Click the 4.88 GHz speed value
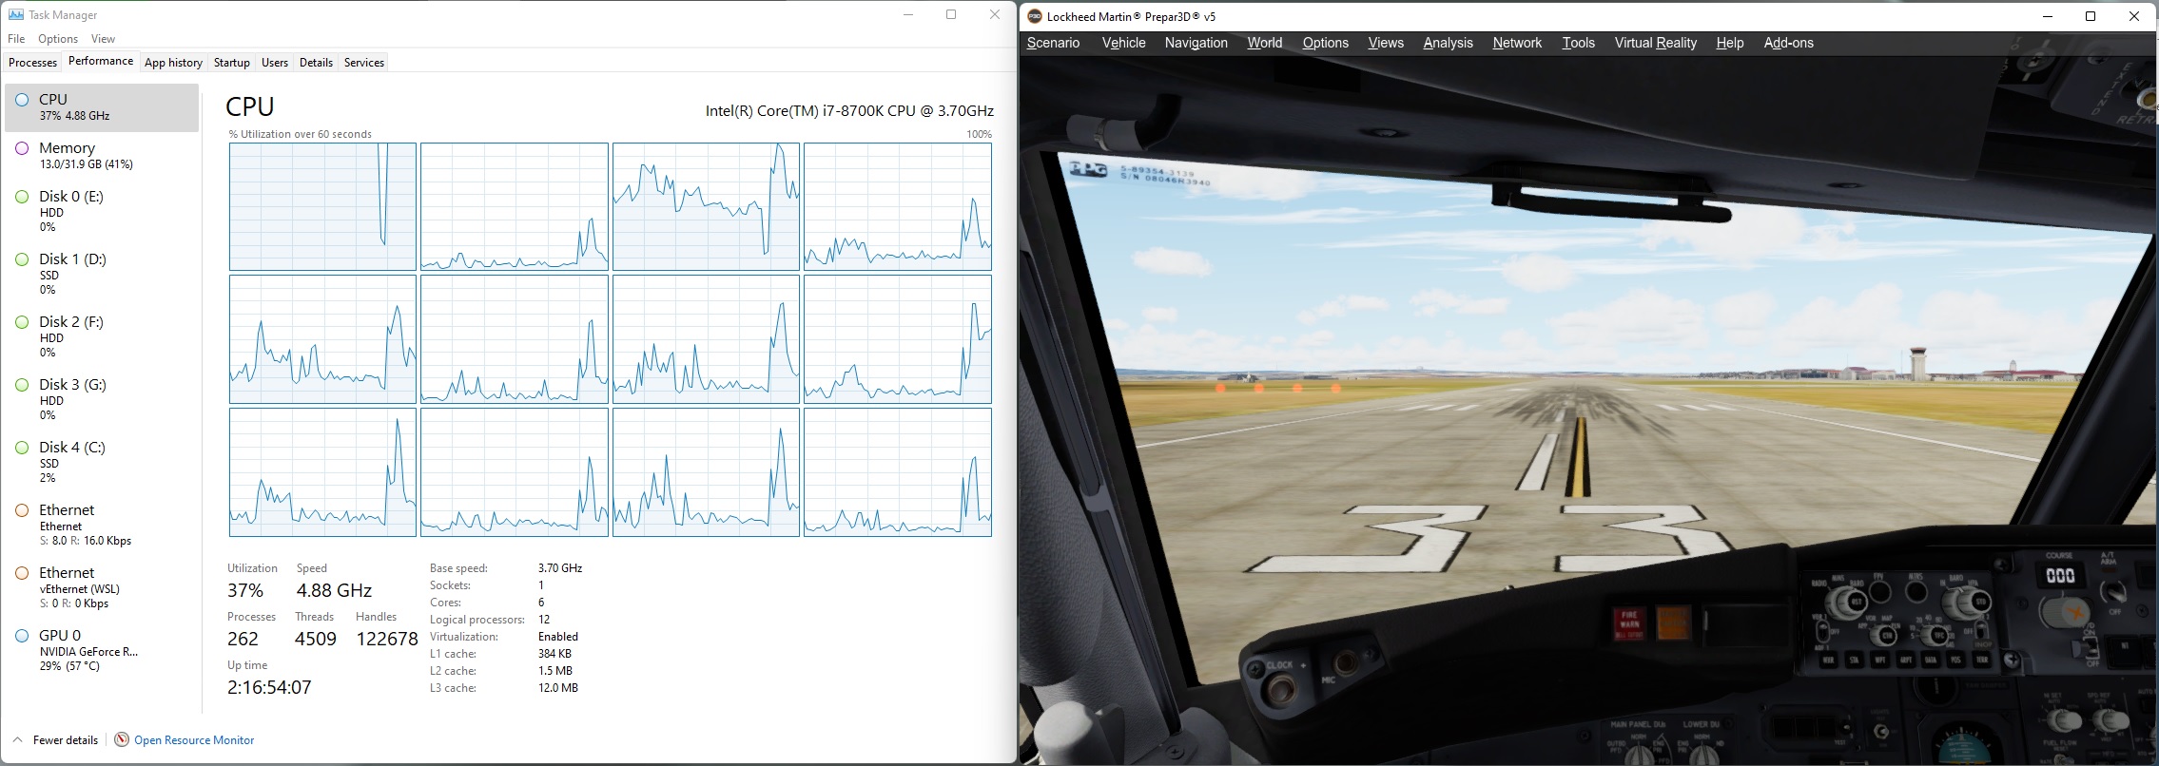Screen dimensions: 2159x766 (x=334, y=590)
